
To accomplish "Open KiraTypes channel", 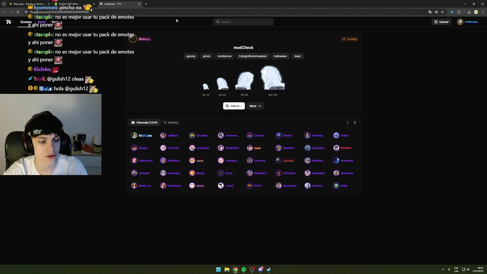I will [x=142, y=135].
